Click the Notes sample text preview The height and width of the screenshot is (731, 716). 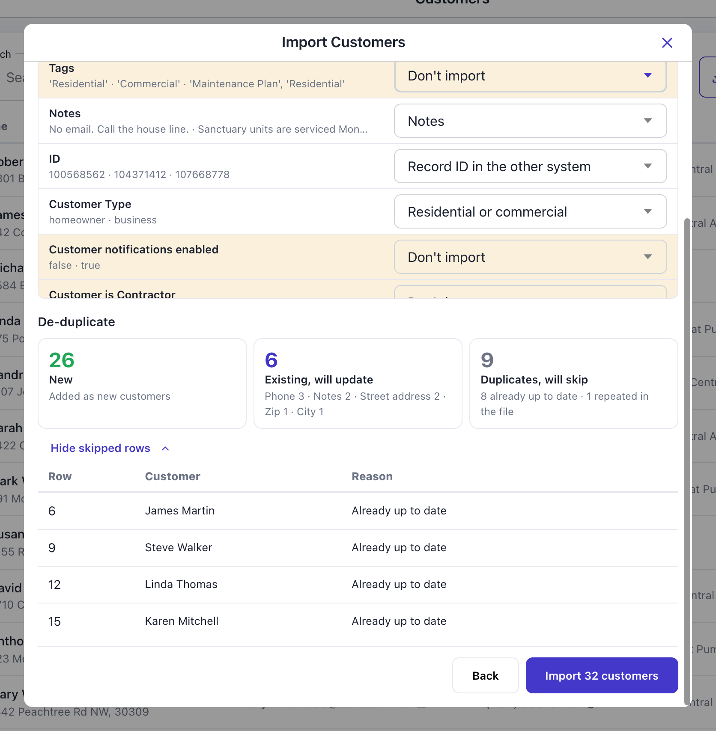point(208,129)
